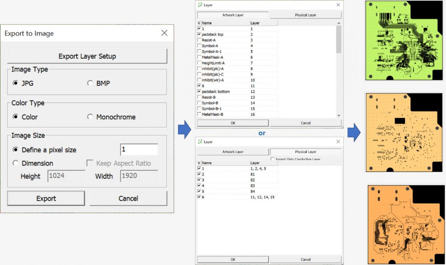This screenshot has width=446, height=265.
Task: Select the Monochrome color type
Action: click(x=90, y=117)
